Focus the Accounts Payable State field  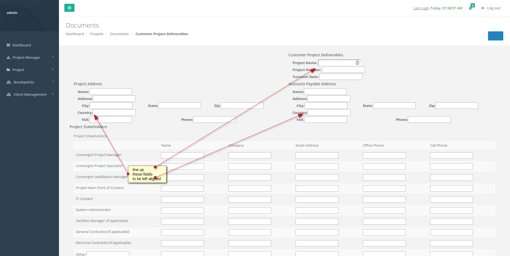(x=394, y=106)
